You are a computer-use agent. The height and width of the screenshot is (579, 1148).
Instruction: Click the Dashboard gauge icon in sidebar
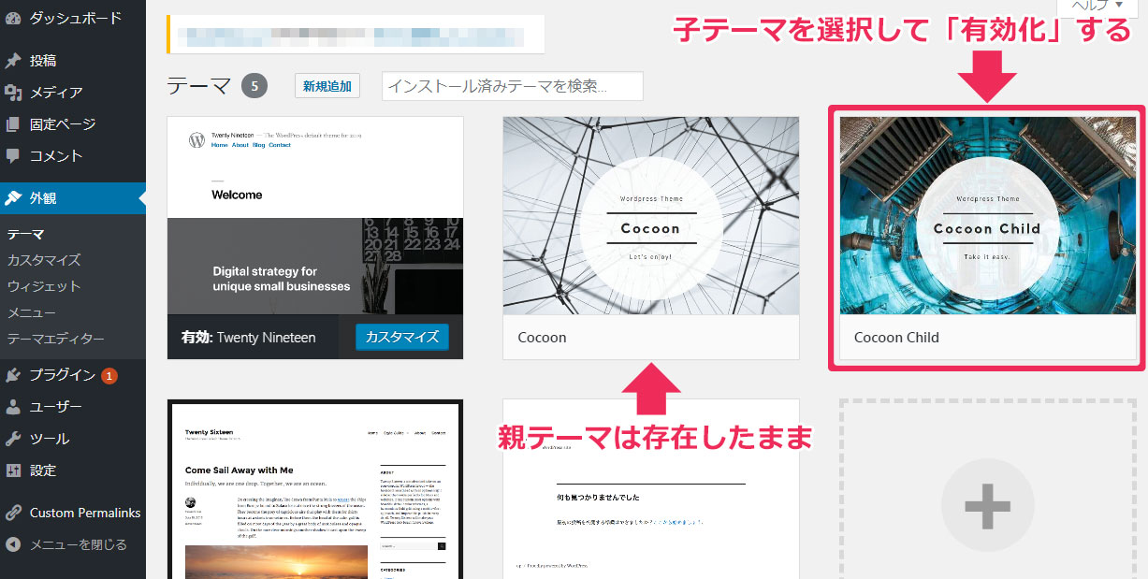click(13, 18)
